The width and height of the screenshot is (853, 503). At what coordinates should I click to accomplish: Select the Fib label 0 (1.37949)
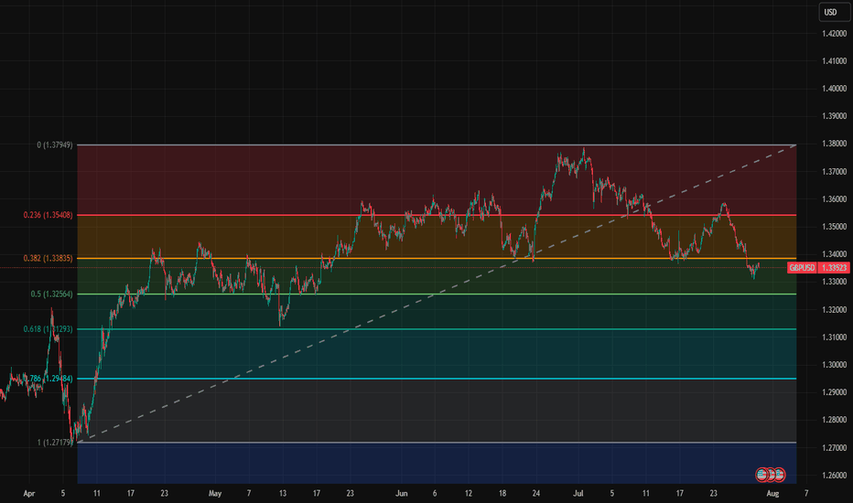[x=55, y=145]
